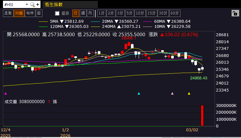Choose the 2分 interval
This screenshot has height=138, width=241.
111,13
